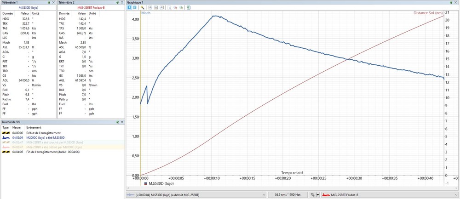Click the MiG-25RBT Foxbat-B title in Télémétrie 2
Image resolution: width=460 pixels, height=199 pixels.
click(x=91, y=7)
